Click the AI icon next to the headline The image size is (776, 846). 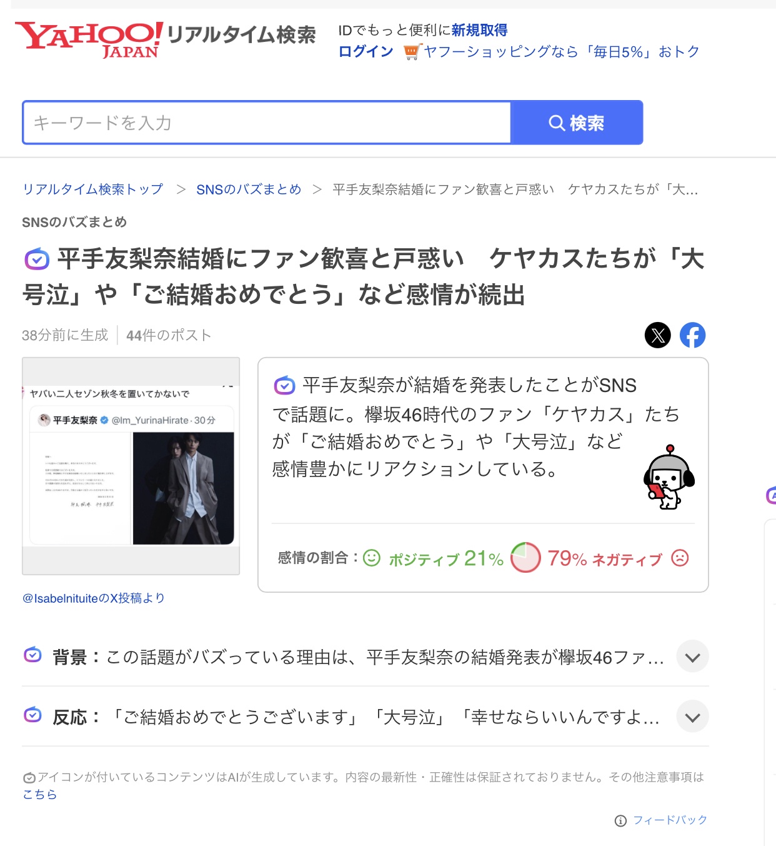pos(37,259)
